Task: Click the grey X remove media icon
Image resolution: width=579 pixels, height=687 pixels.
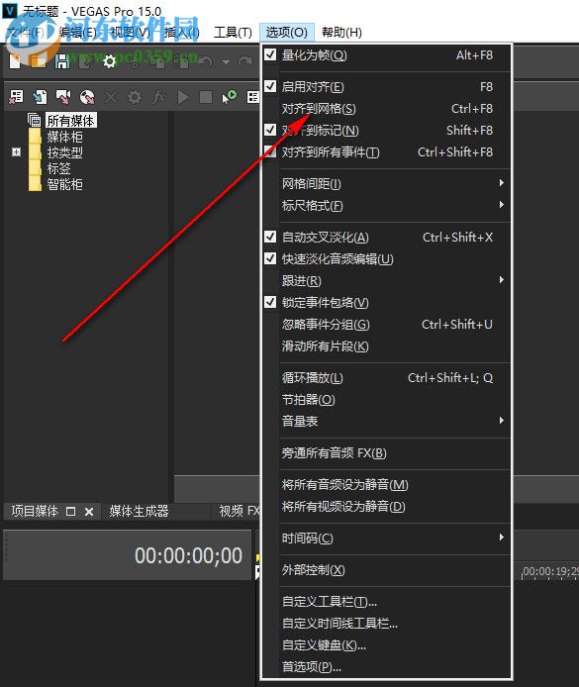Action: point(111,97)
